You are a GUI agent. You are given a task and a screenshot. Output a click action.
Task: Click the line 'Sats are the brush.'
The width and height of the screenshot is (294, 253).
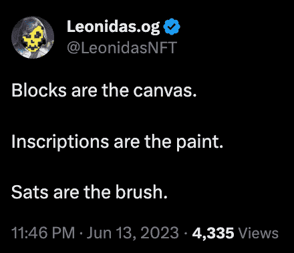(x=90, y=192)
